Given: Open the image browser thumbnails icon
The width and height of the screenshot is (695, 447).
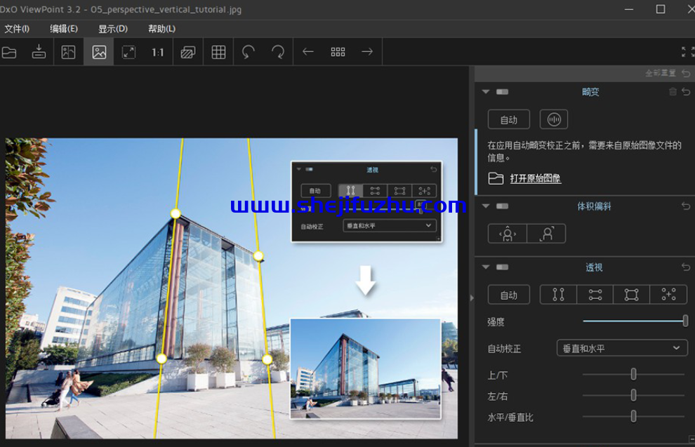Looking at the screenshot, I should click(338, 52).
